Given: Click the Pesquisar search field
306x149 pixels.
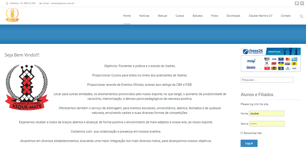Looking at the screenshot, I should [267, 80].
